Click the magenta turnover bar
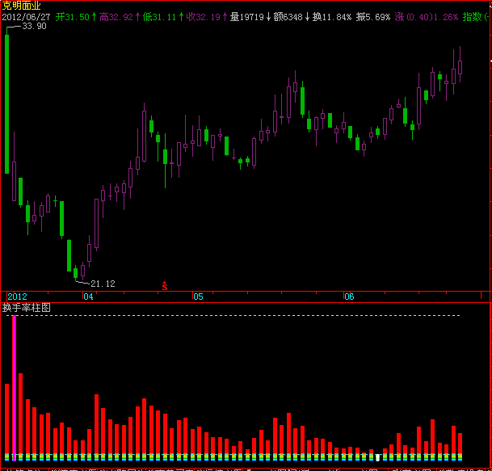 tap(14, 388)
